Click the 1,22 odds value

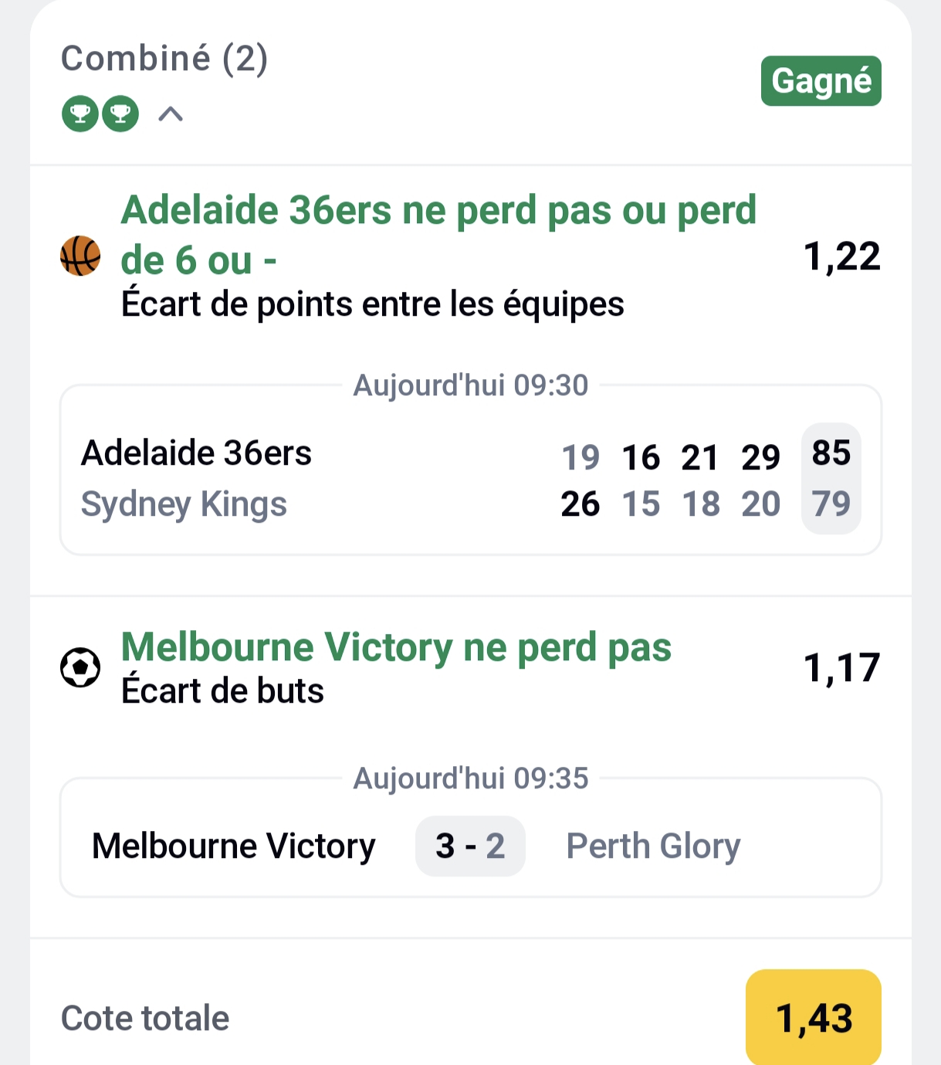point(841,256)
